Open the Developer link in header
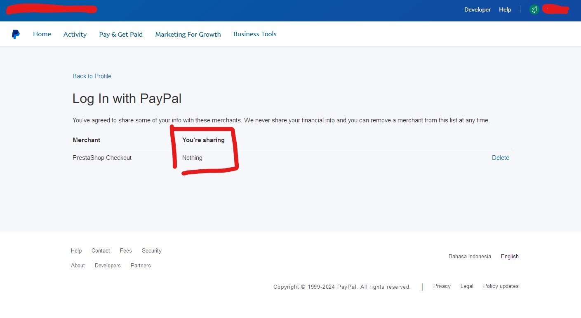 point(478,9)
